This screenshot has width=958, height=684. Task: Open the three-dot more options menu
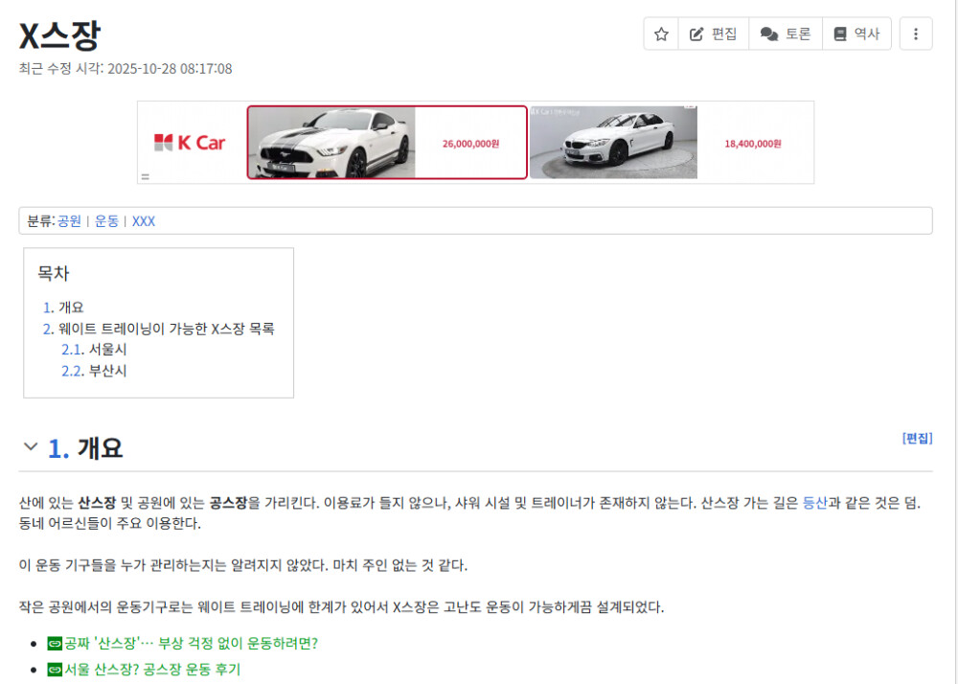[x=916, y=34]
